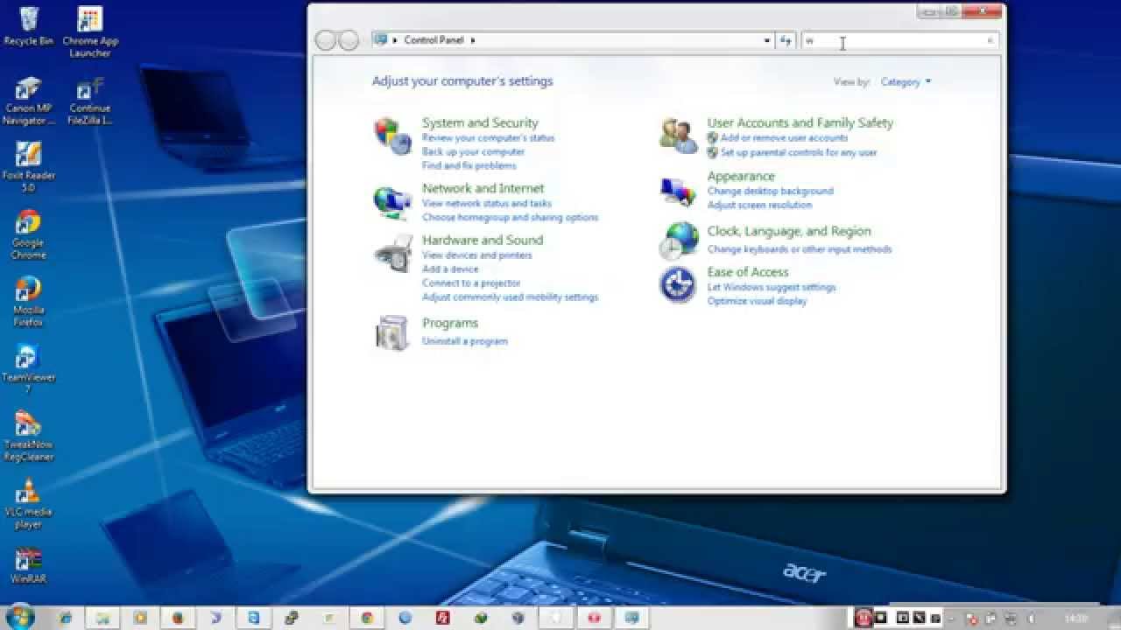
Task: Open the Appearance heading link
Action: 741,176
